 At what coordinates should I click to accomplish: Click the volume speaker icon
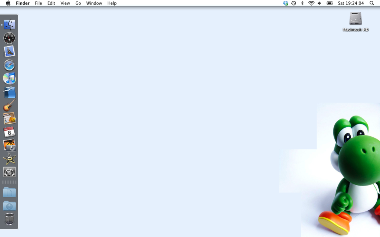320,3
